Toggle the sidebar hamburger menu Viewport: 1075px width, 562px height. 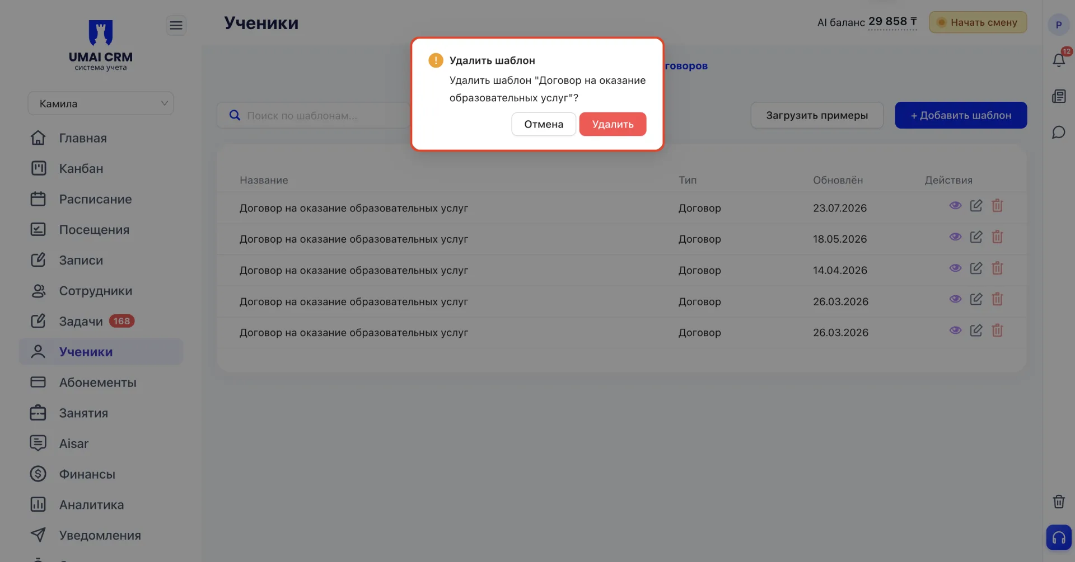(x=176, y=25)
